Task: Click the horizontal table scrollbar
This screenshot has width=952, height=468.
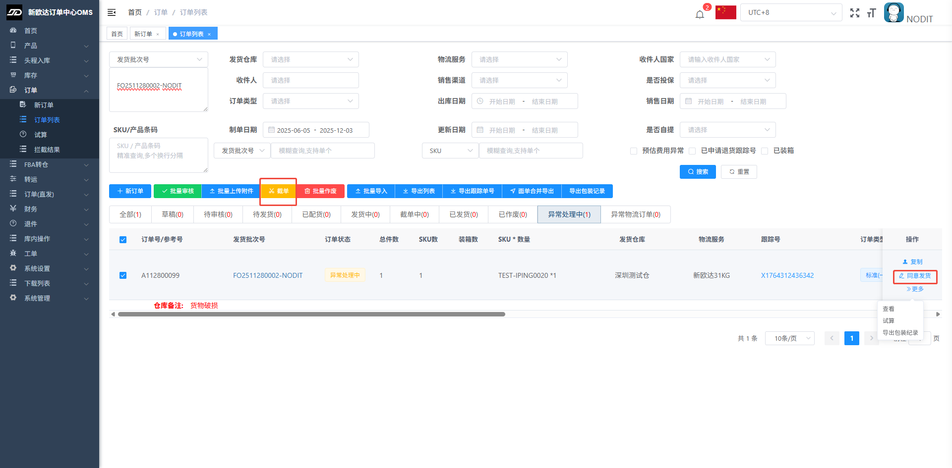Action: [311, 314]
